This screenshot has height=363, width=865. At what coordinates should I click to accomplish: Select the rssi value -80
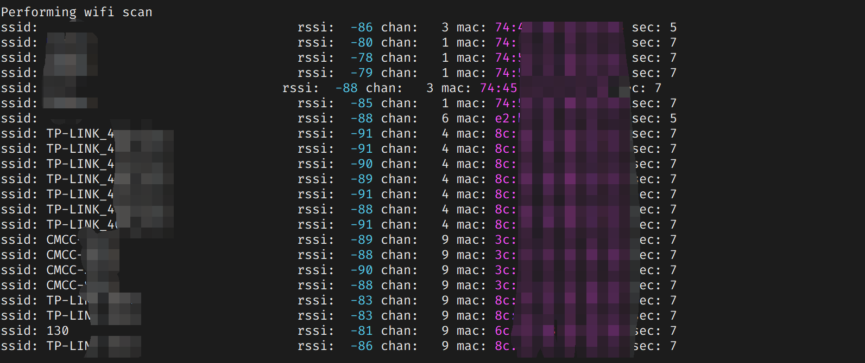pos(361,42)
